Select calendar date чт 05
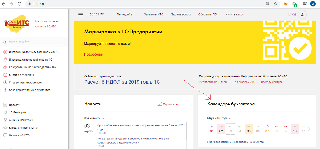The image size is (320, 149). [249, 129]
